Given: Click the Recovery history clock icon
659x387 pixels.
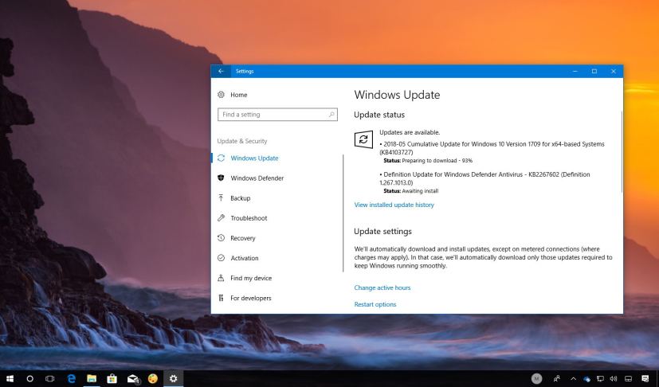Looking at the screenshot, I should 221,238.
